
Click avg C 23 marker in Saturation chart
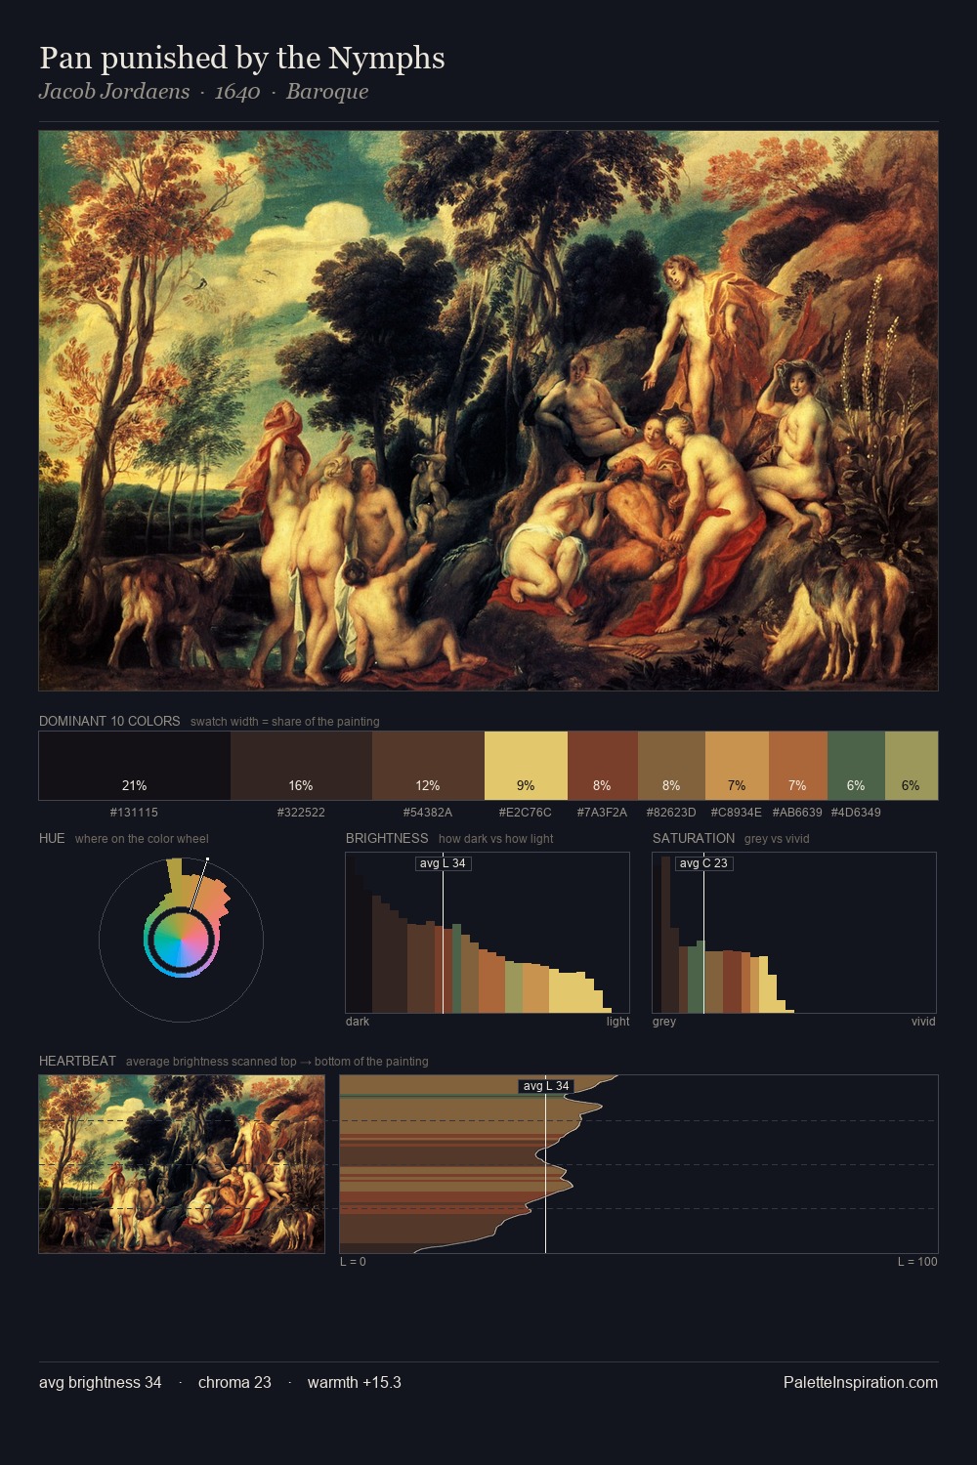(x=703, y=863)
